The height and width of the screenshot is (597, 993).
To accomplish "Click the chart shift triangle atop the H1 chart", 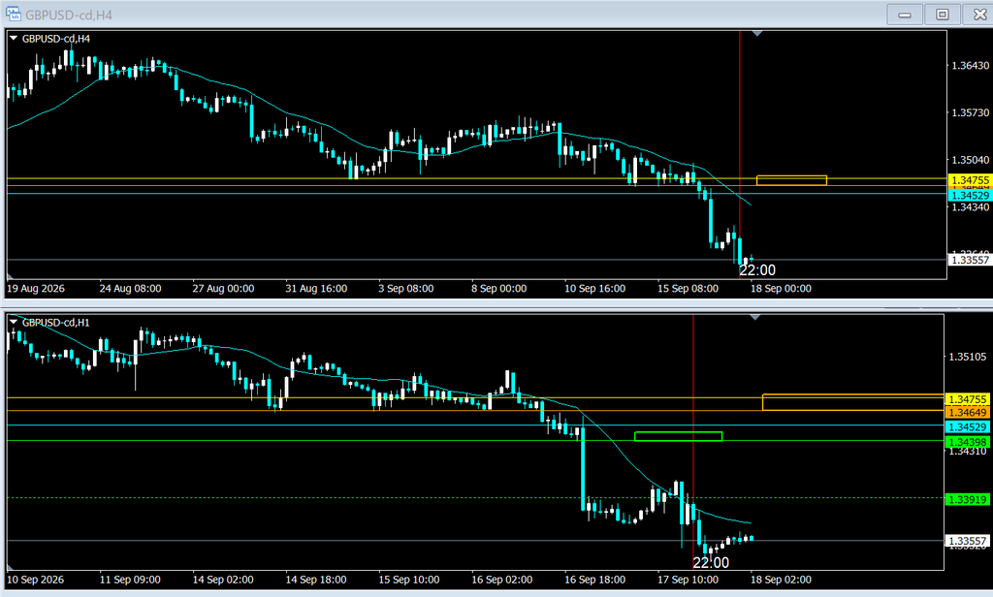I will click(754, 317).
